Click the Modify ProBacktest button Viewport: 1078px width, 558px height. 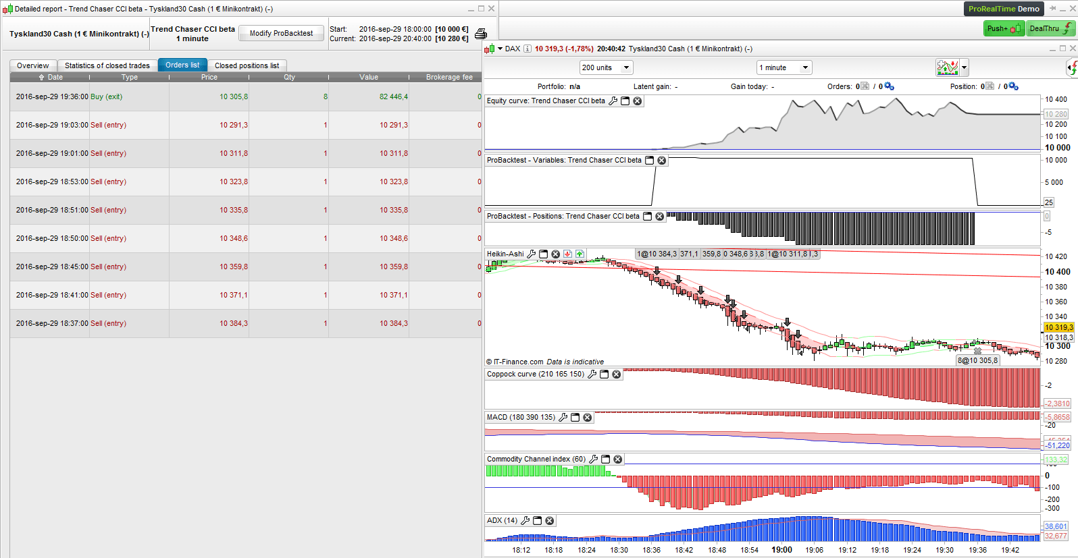[281, 33]
